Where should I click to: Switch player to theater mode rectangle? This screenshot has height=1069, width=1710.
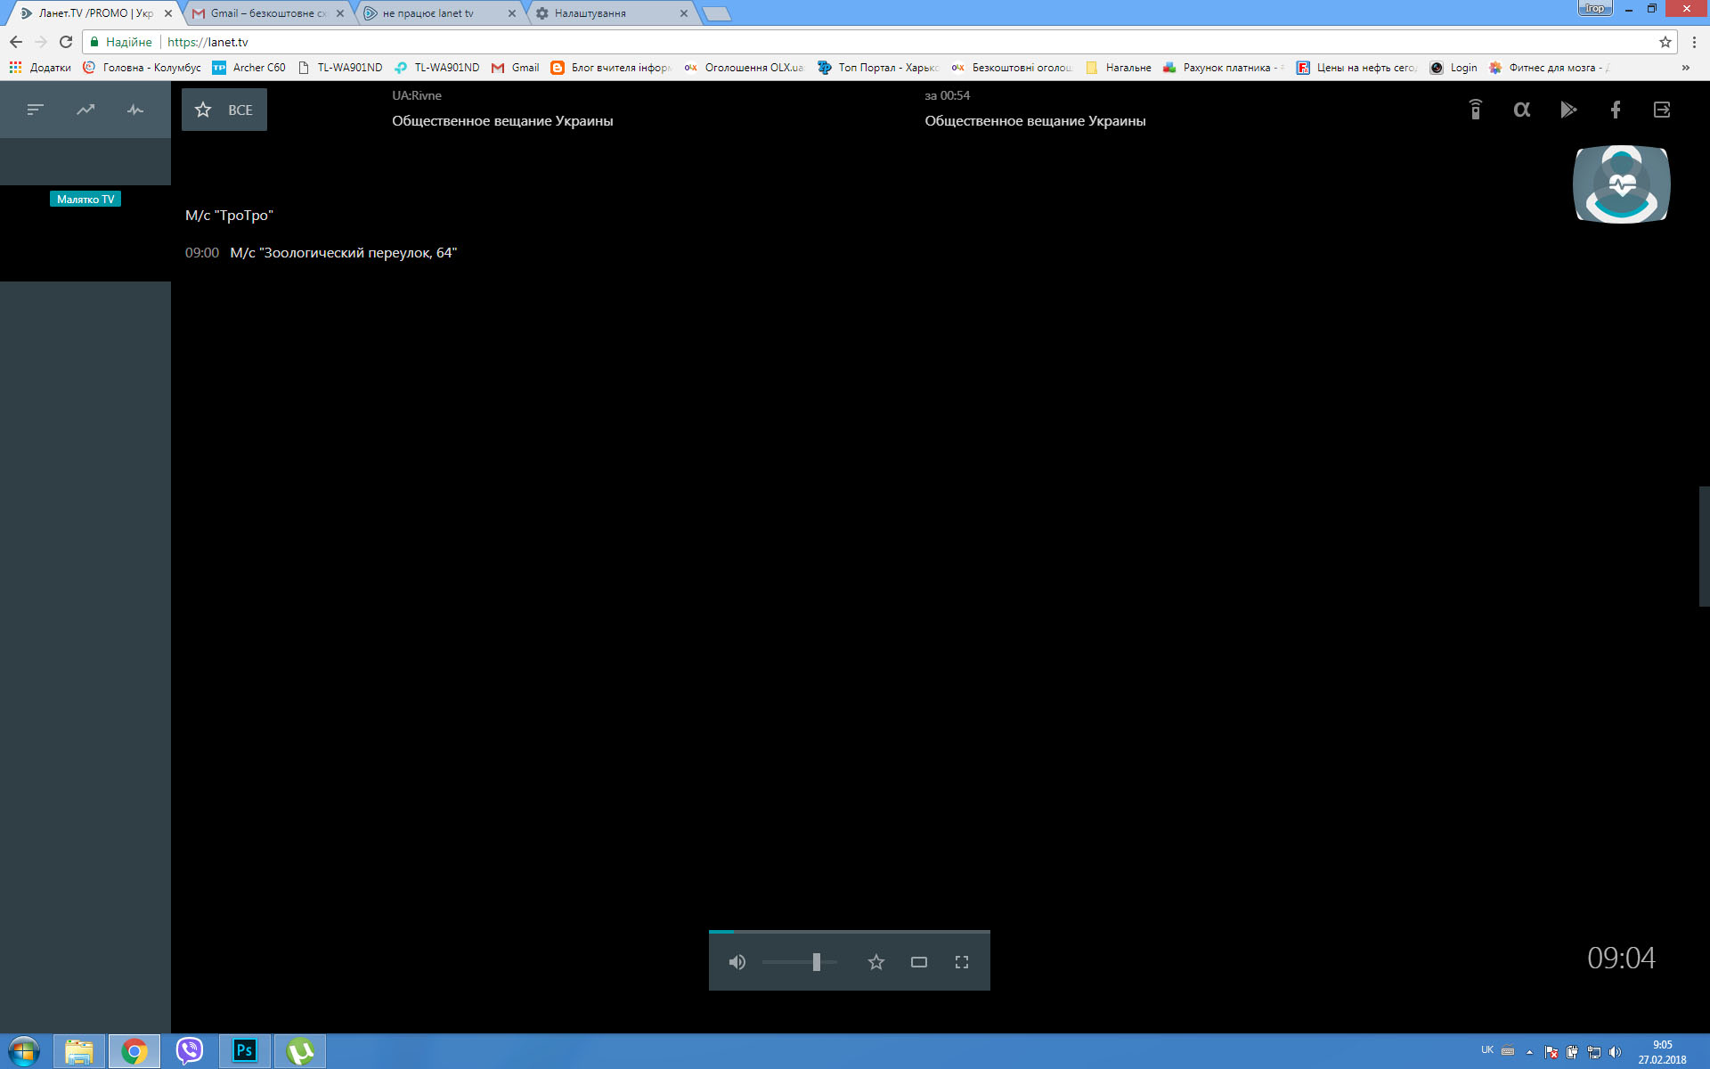[x=918, y=962]
